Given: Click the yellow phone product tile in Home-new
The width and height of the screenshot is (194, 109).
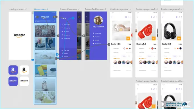Looking at the screenshot, I should click(x=41, y=71).
